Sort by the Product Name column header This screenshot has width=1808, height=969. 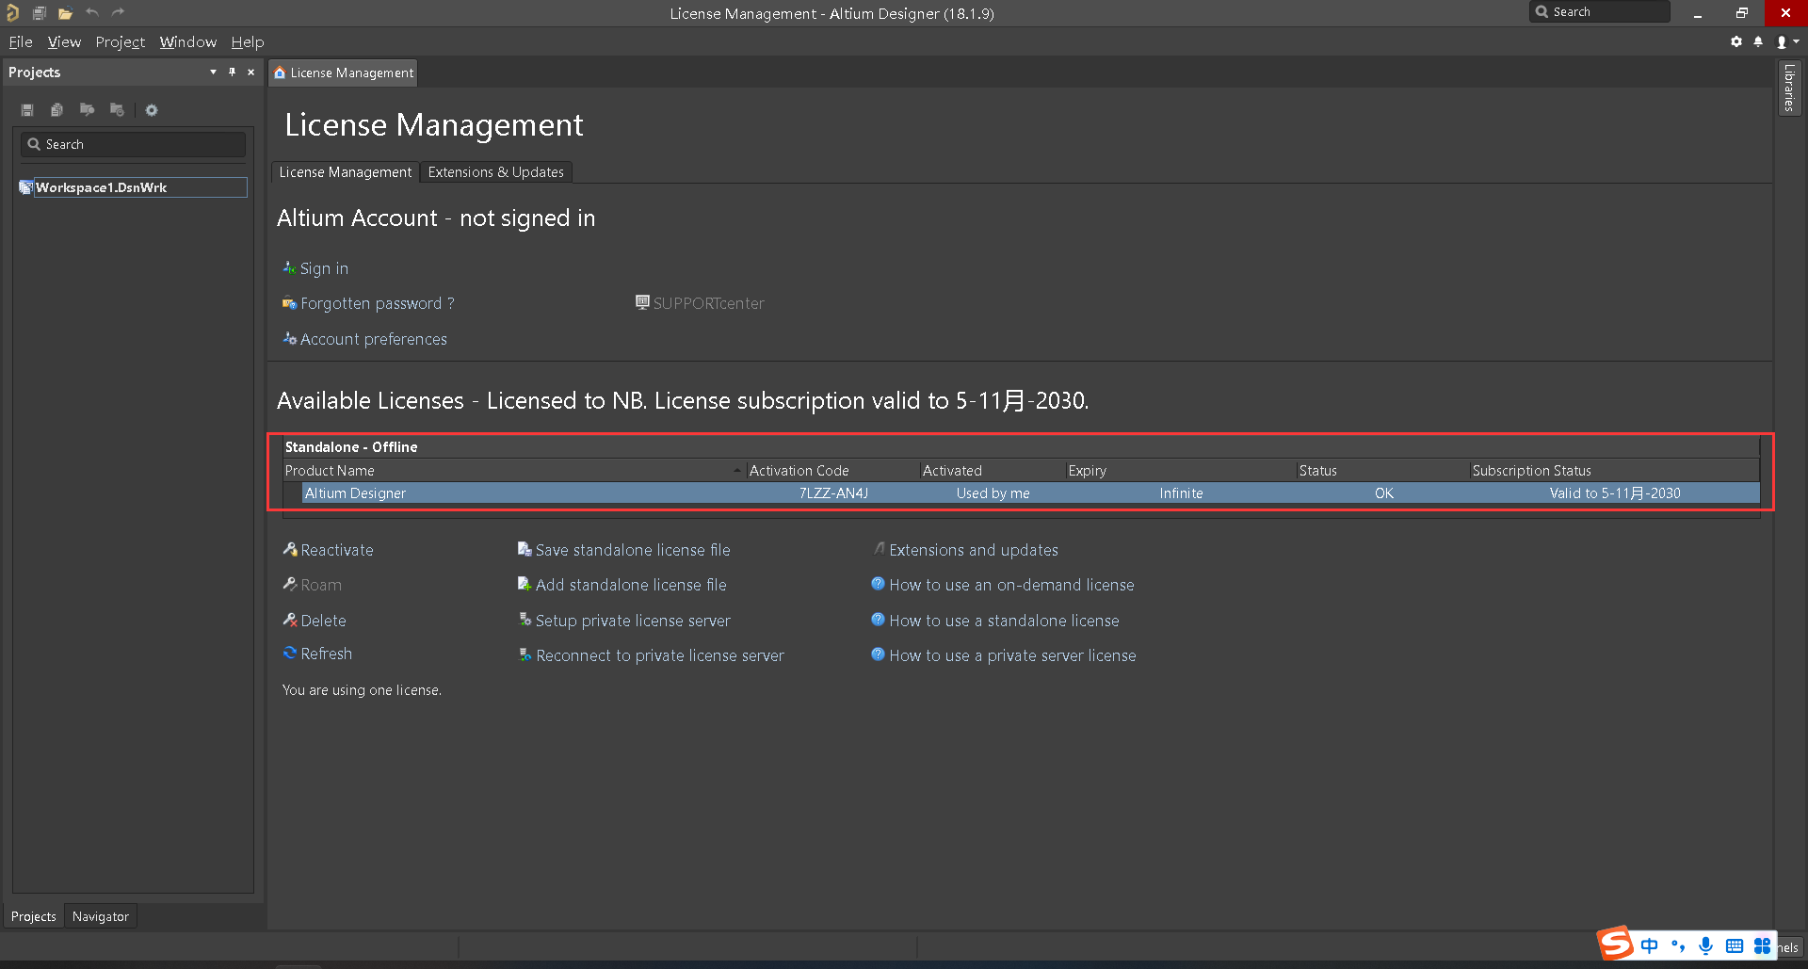(x=514, y=471)
